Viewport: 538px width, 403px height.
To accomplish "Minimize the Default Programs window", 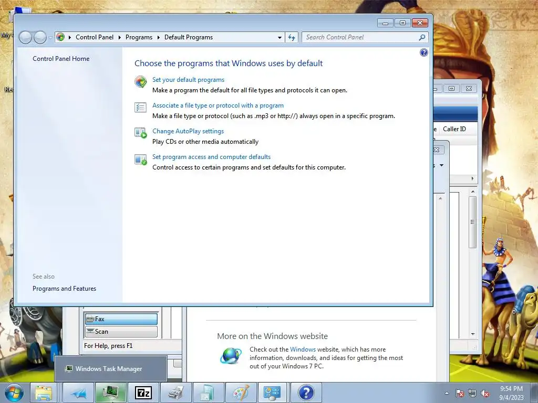I will click(385, 23).
